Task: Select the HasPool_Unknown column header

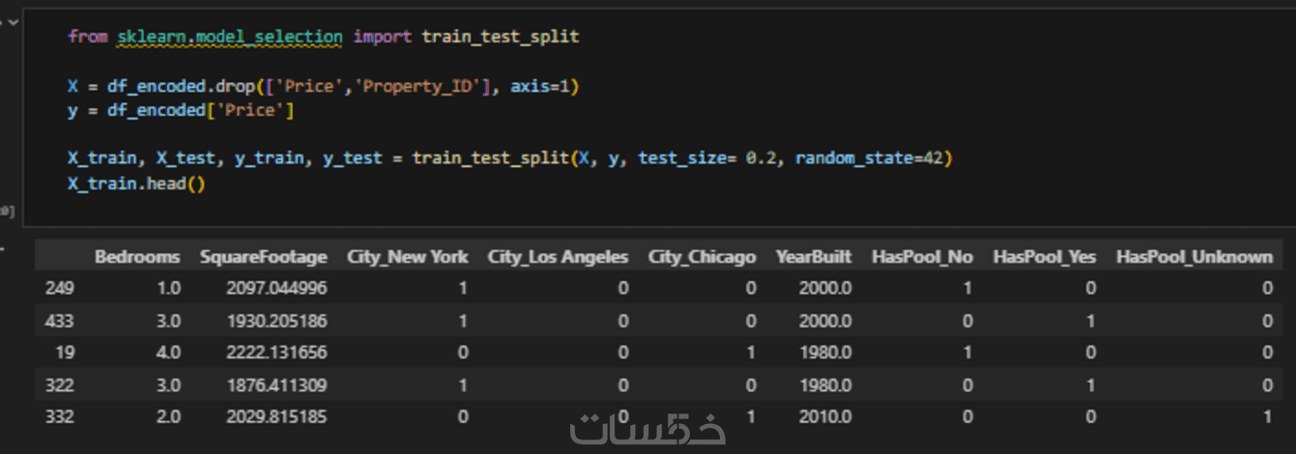Action: pos(1195,257)
